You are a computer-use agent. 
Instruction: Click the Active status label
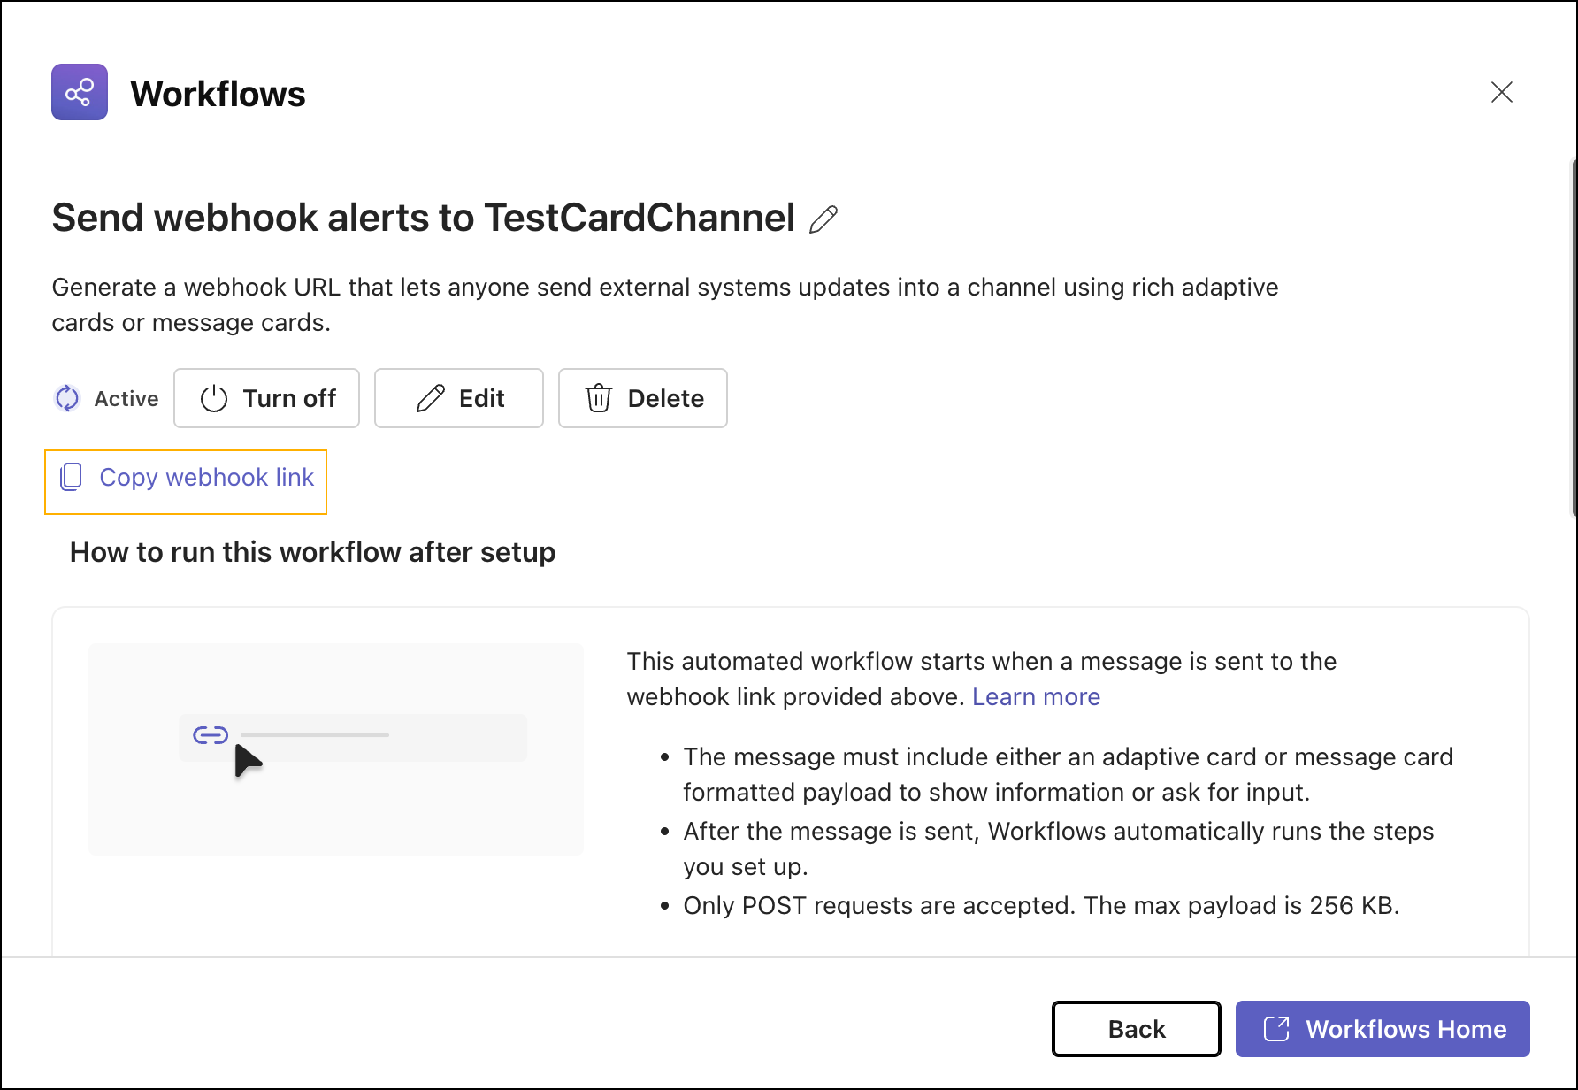click(x=126, y=399)
